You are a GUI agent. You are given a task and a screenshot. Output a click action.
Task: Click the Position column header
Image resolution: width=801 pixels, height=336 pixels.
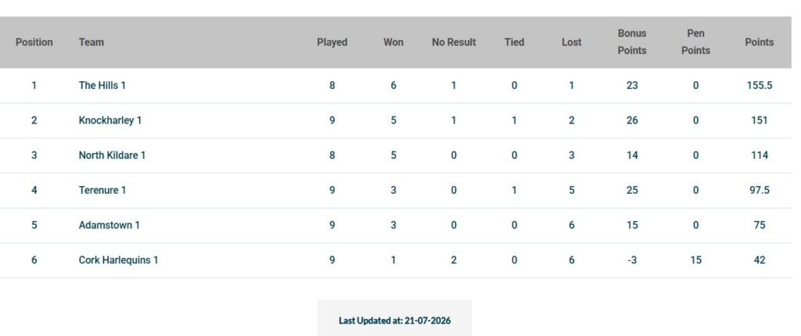34,42
